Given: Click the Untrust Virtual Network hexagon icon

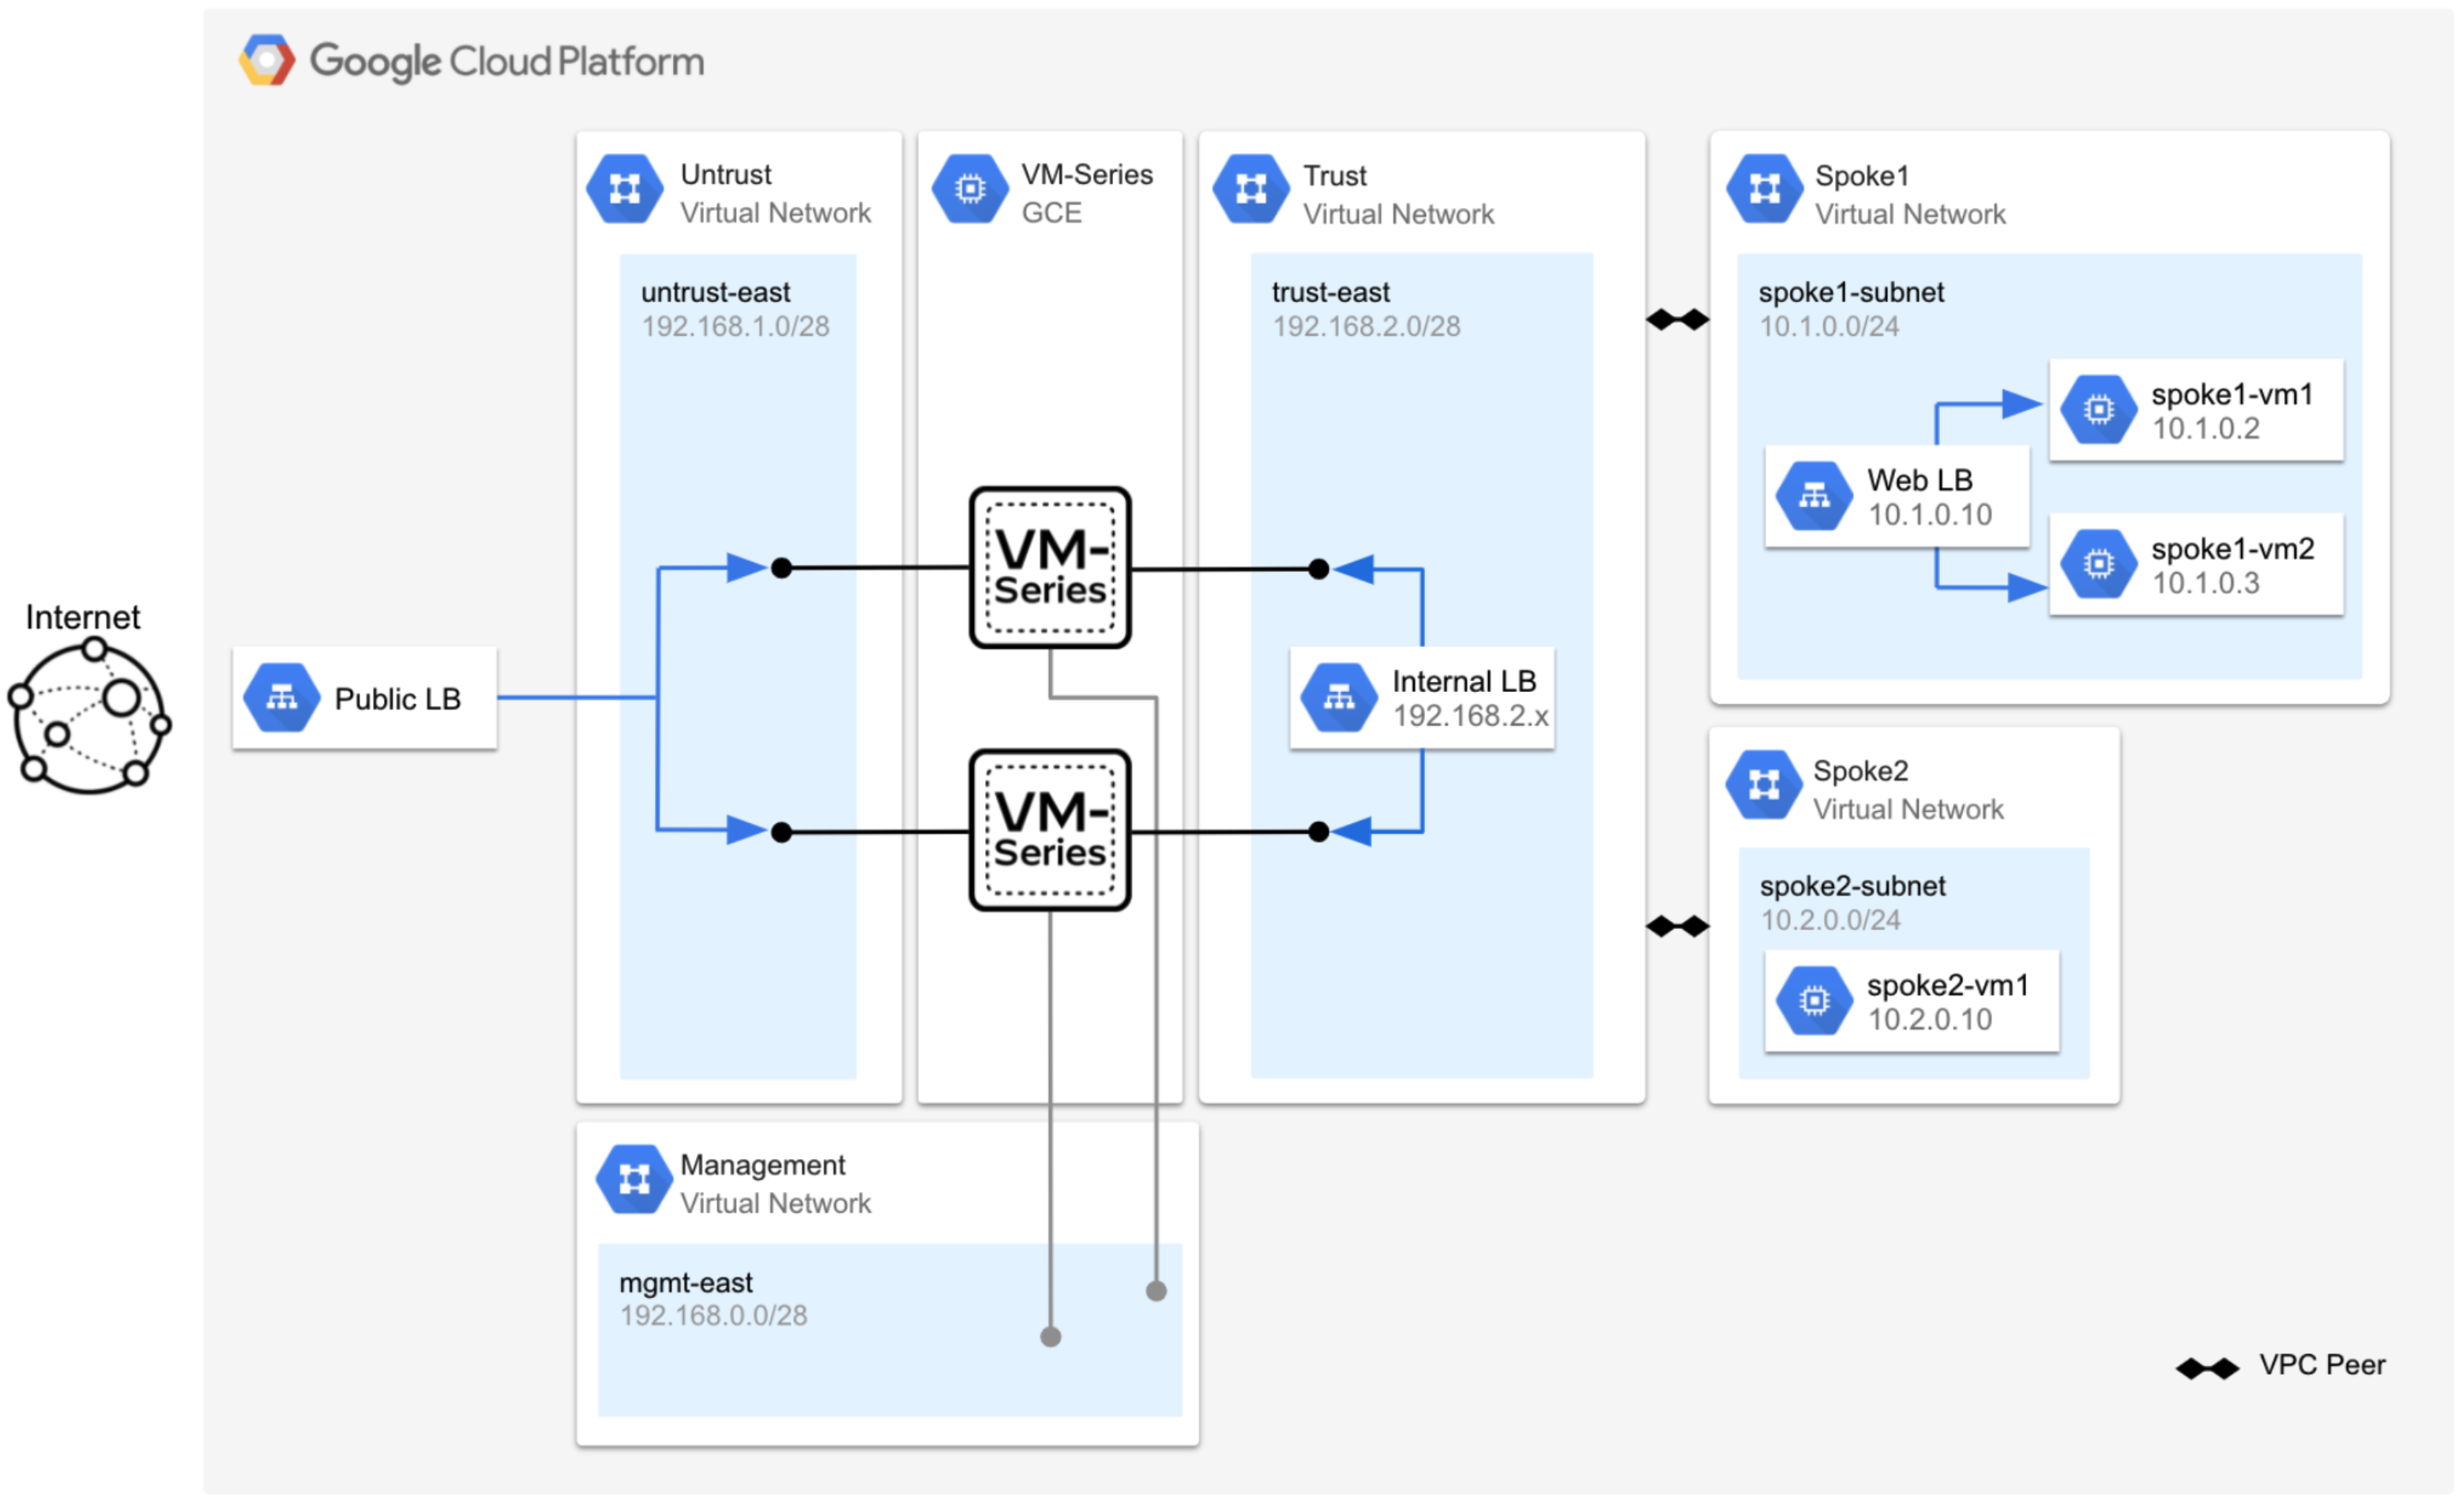Looking at the screenshot, I should [624, 188].
